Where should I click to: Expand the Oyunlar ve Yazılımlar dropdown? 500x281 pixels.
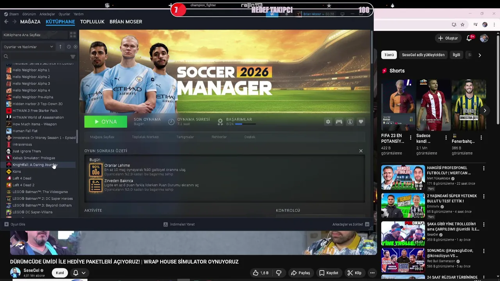[x=28, y=47]
